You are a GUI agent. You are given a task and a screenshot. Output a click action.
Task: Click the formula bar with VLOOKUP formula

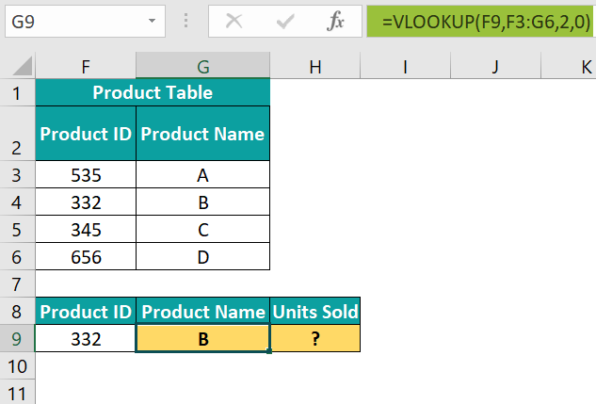[479, 22]
